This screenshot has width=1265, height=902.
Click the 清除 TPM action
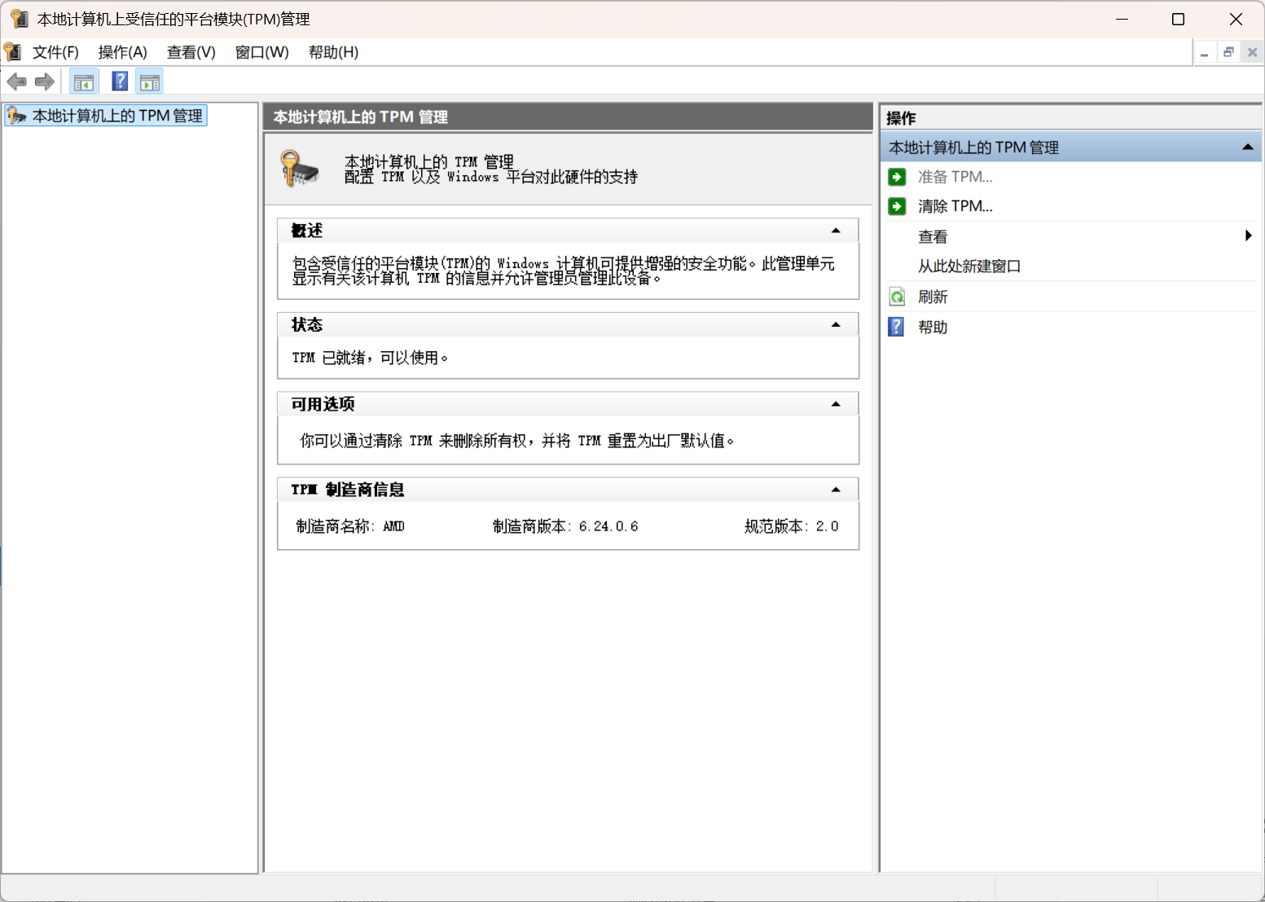(955, 205)
